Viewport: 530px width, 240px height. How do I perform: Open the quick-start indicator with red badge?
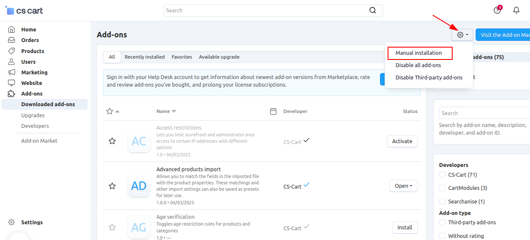pos(497,10)
